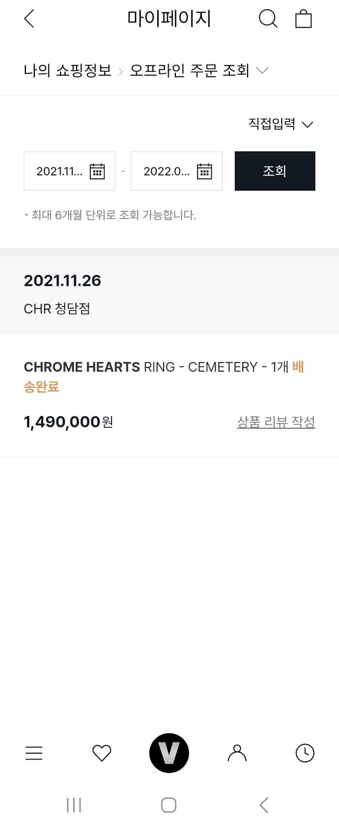The width and height of the screenshot is (339, 828).
Task: Open the calendar picker for the start date
Action: pyautogui.click(x=97, y=171)
